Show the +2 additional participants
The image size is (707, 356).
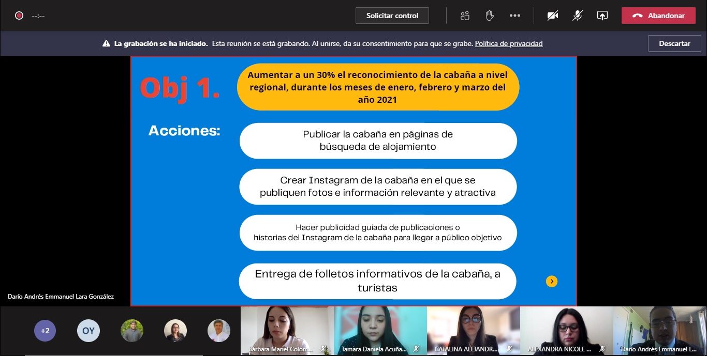click(45, 331)
